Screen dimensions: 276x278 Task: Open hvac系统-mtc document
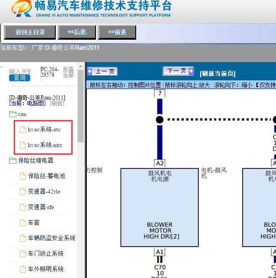pos(45,145)
